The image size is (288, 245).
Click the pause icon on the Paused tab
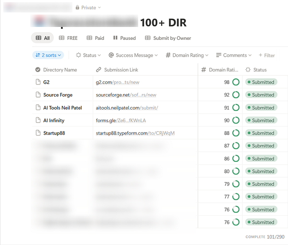[x=115, y=37]
